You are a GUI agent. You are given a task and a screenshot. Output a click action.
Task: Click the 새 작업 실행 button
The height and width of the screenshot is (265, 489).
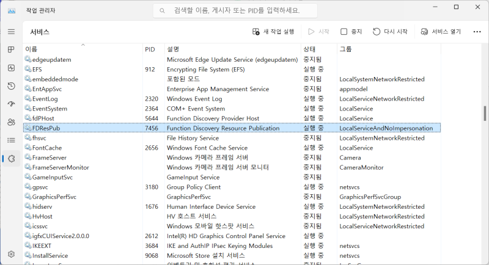click(273, 32)
